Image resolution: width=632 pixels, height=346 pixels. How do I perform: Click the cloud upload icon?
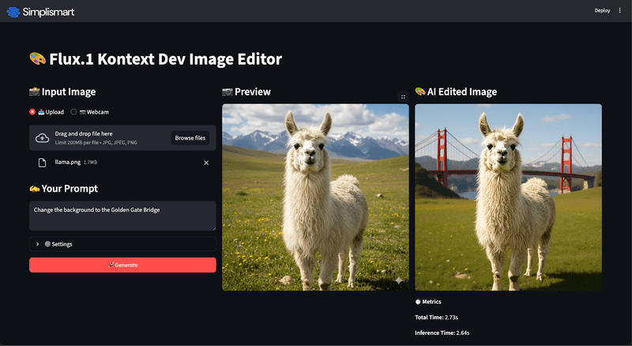pyautogui.click(x=43, y=138)
